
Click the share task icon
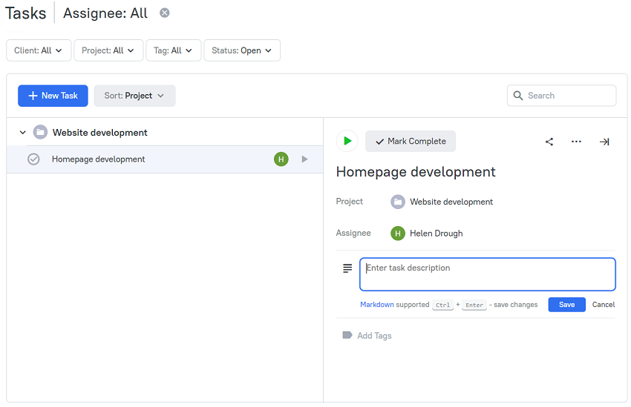[x=549, y=142]
